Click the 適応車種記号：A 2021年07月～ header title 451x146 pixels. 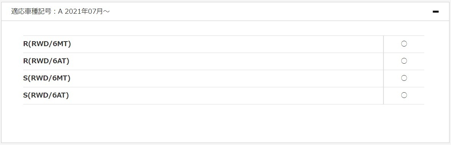tap(60, 11)
